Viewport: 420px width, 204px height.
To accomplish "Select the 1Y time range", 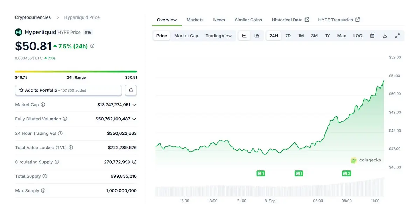I will point(328,36).
